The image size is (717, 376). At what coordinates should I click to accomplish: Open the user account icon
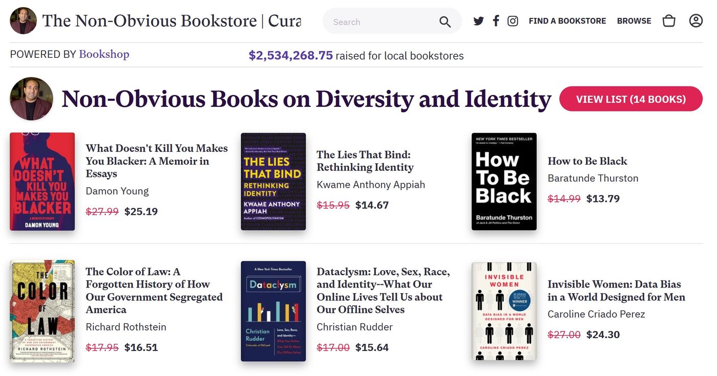pyautogui.click(x=695, y=21)
